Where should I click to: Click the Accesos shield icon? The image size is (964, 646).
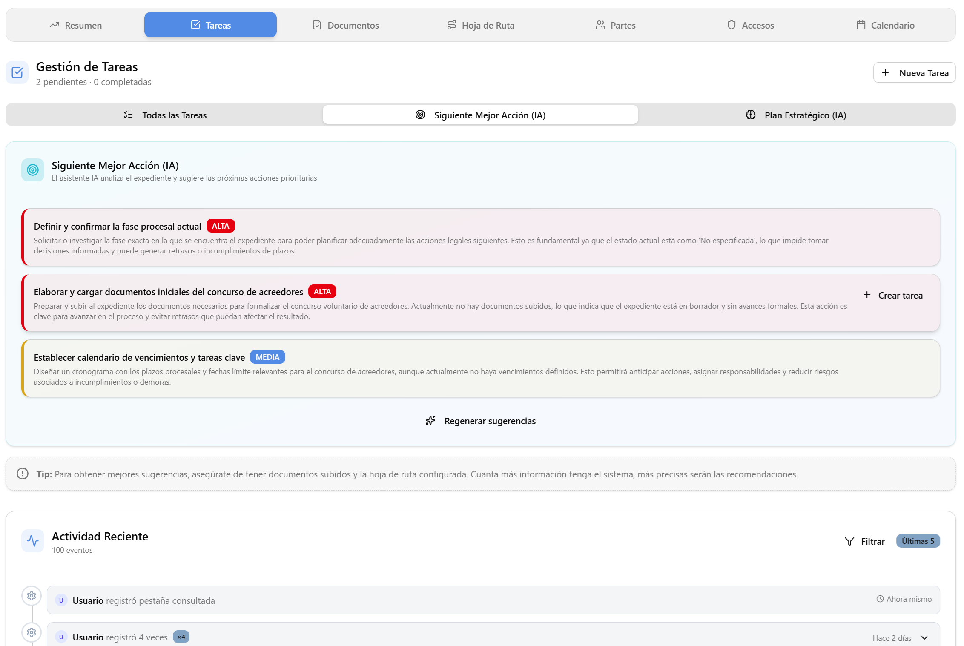(x=731, y=25)
